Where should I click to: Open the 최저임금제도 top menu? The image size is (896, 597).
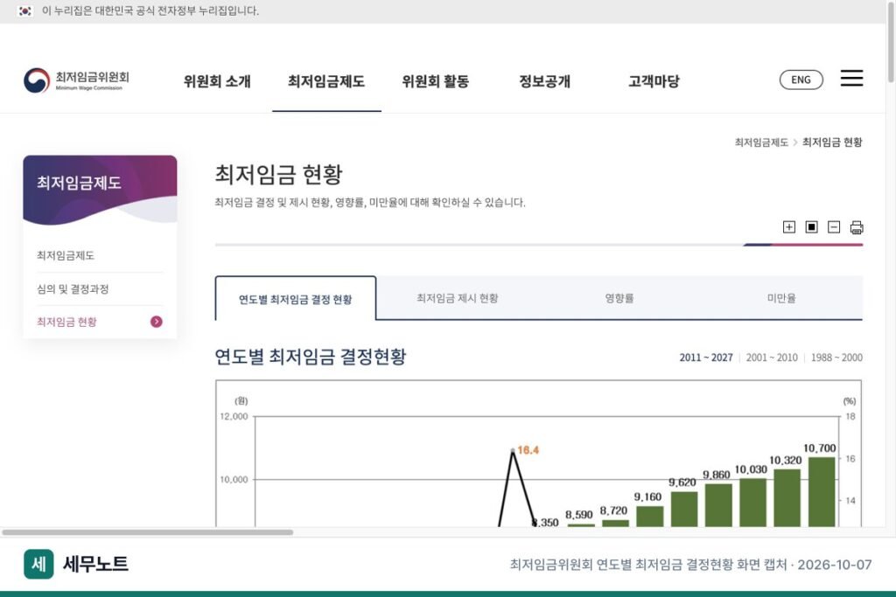[x=326, y=81]
